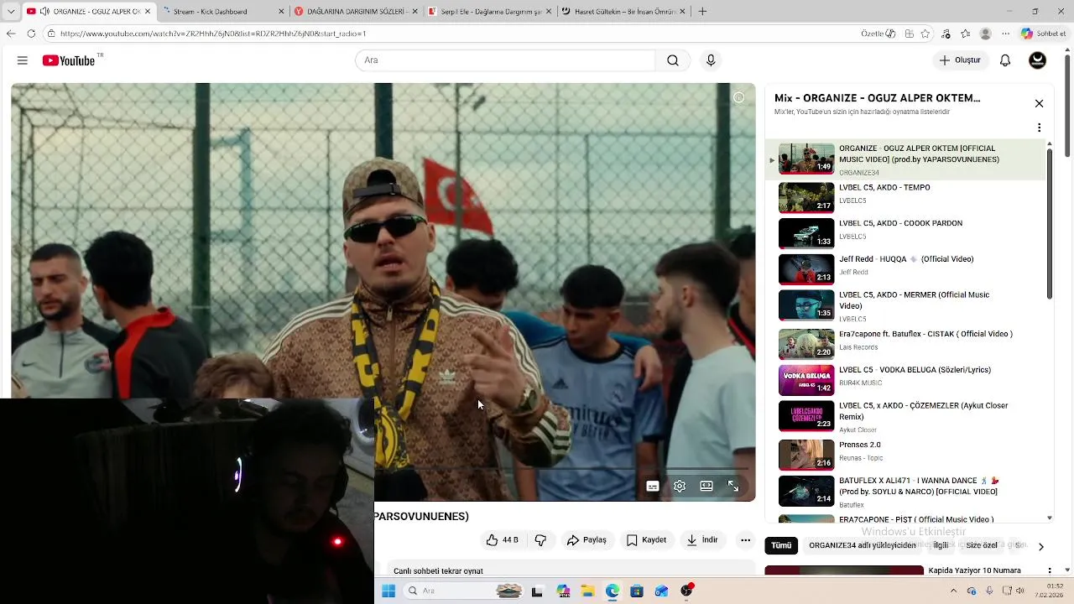The width and height of the screenshot is (1074, 604).
Task: Open YouTube notifications bell
Action: 1005,60
